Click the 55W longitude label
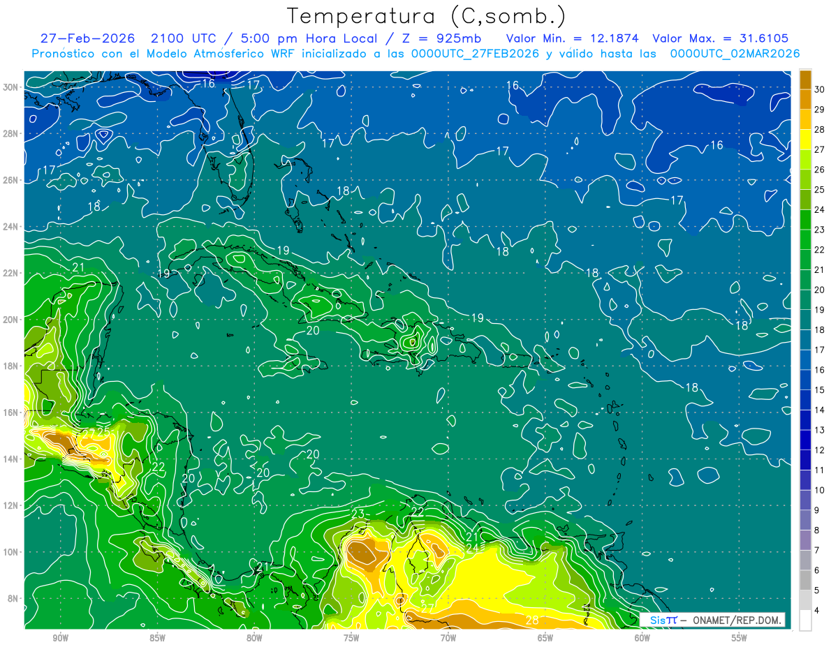Viewport: 838px width, 647px height. pos(740,639)
